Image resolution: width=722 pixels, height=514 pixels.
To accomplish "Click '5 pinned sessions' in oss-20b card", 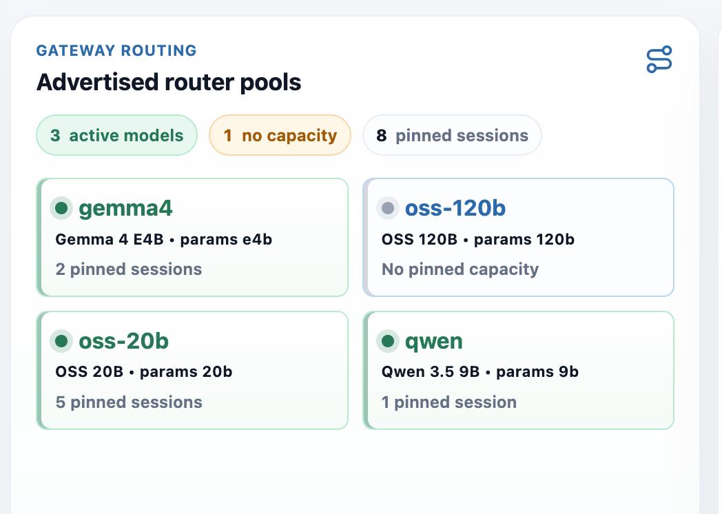I will 128,402.
